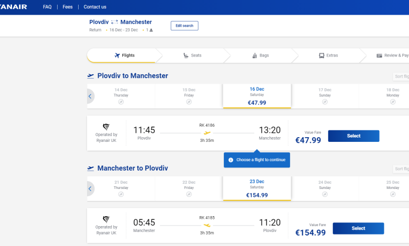
Task: Open the Extras step tab
Action: click(328, 55)
